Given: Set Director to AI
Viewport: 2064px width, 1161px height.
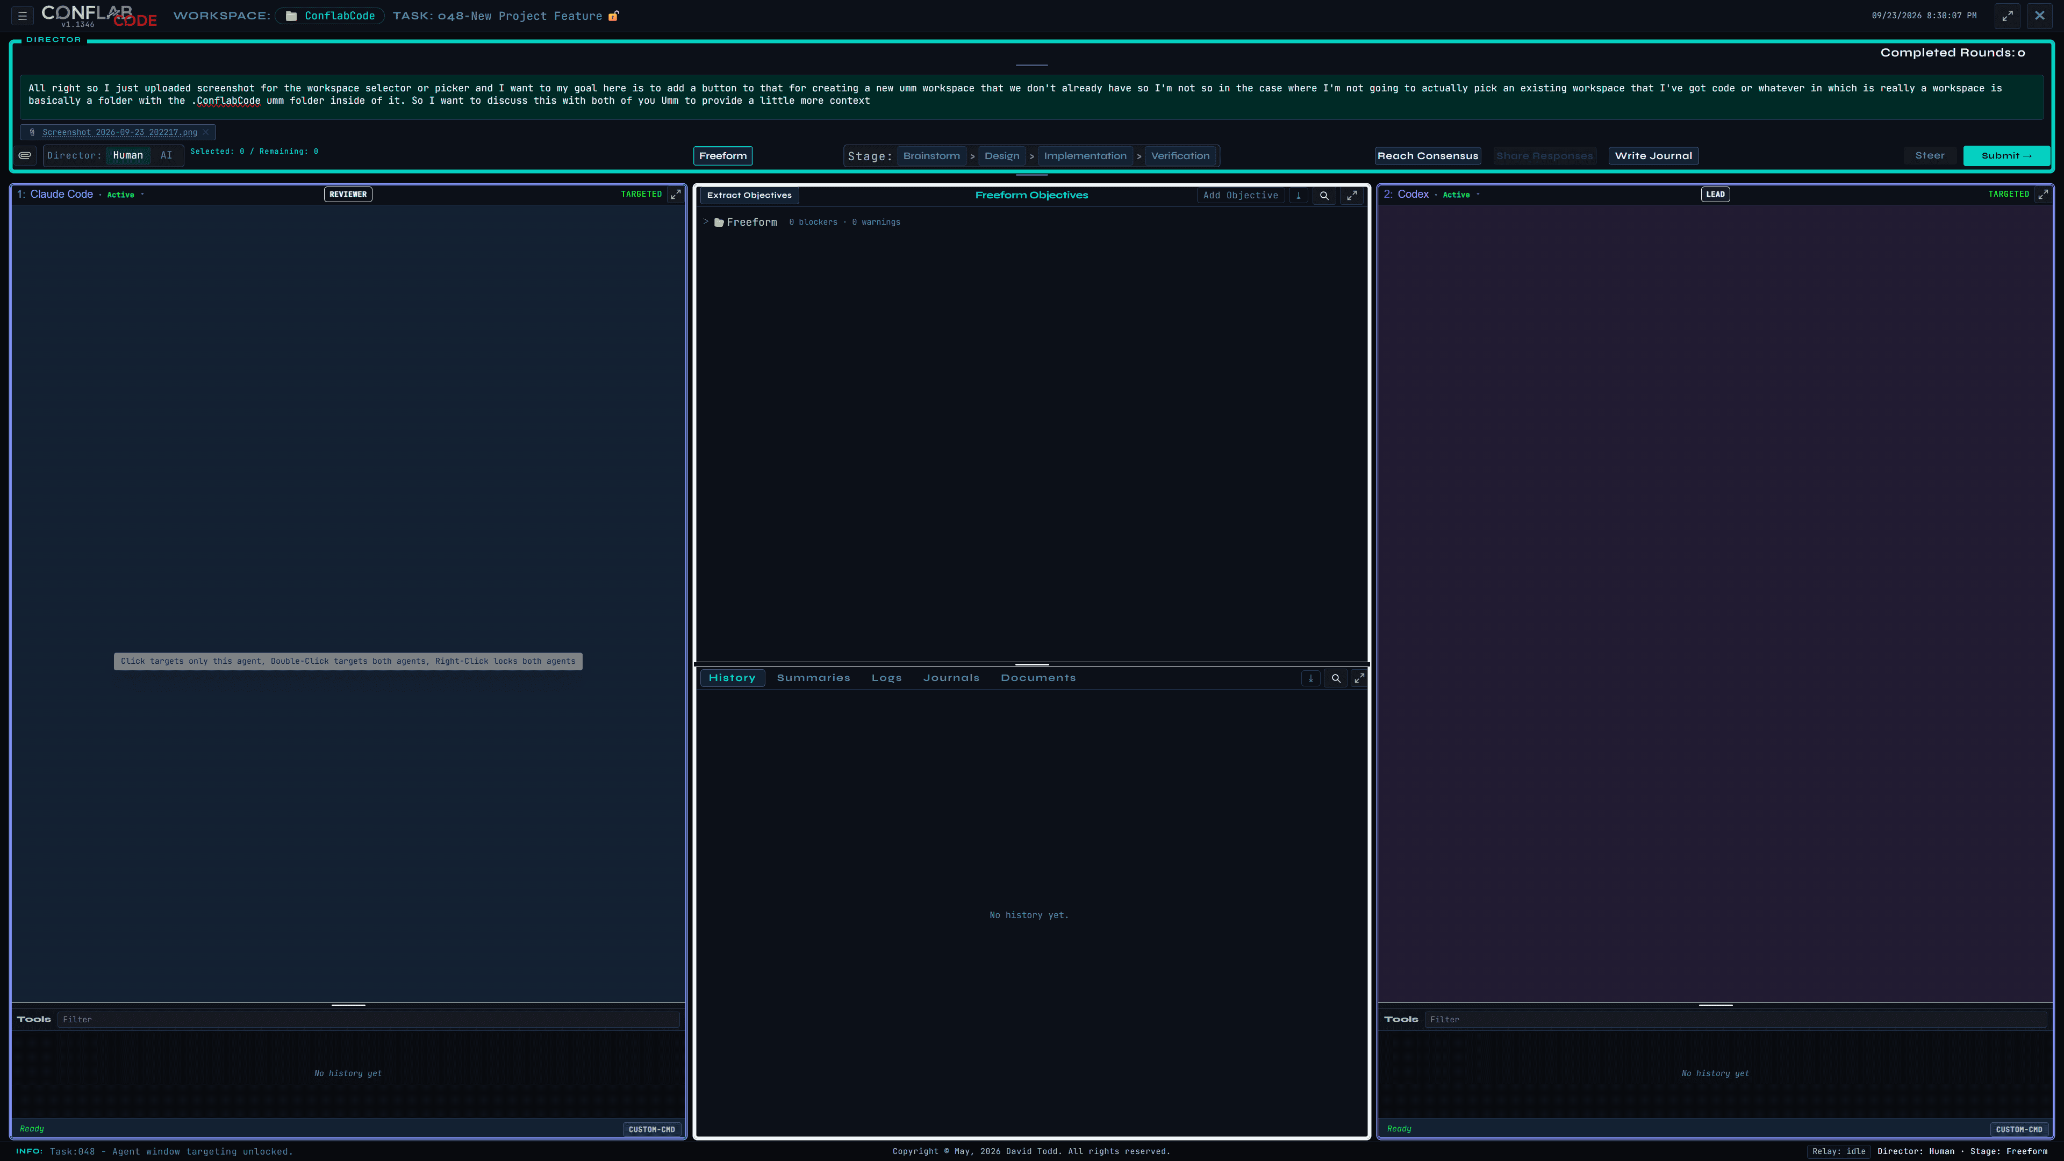Looking at the screenshot, I should pos(167,155).
